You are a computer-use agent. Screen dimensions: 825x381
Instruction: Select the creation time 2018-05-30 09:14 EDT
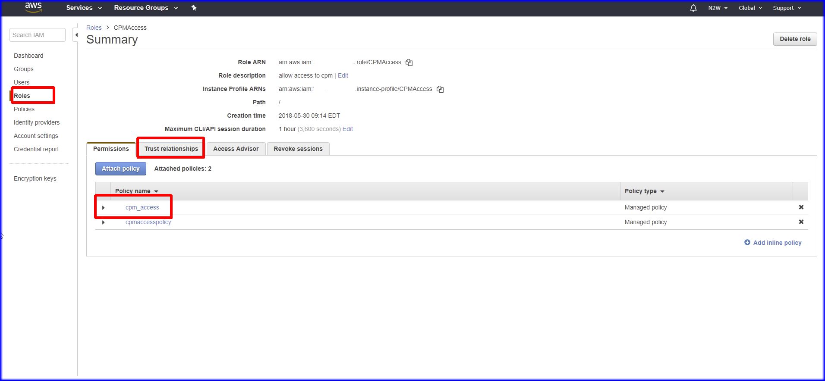pos(309,116)
